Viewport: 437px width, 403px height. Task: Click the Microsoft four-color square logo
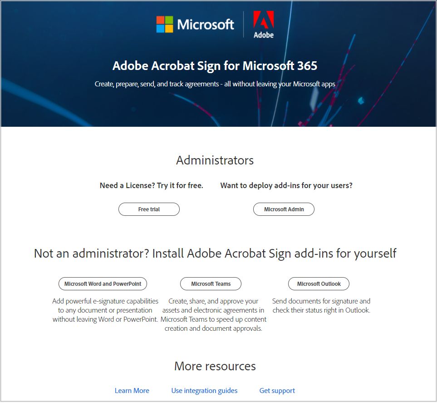coord(164,24)
